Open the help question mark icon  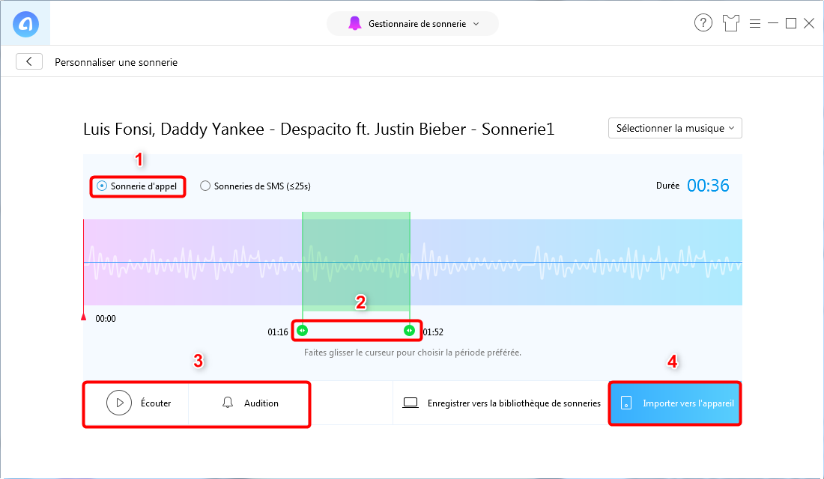click(703, 23)
